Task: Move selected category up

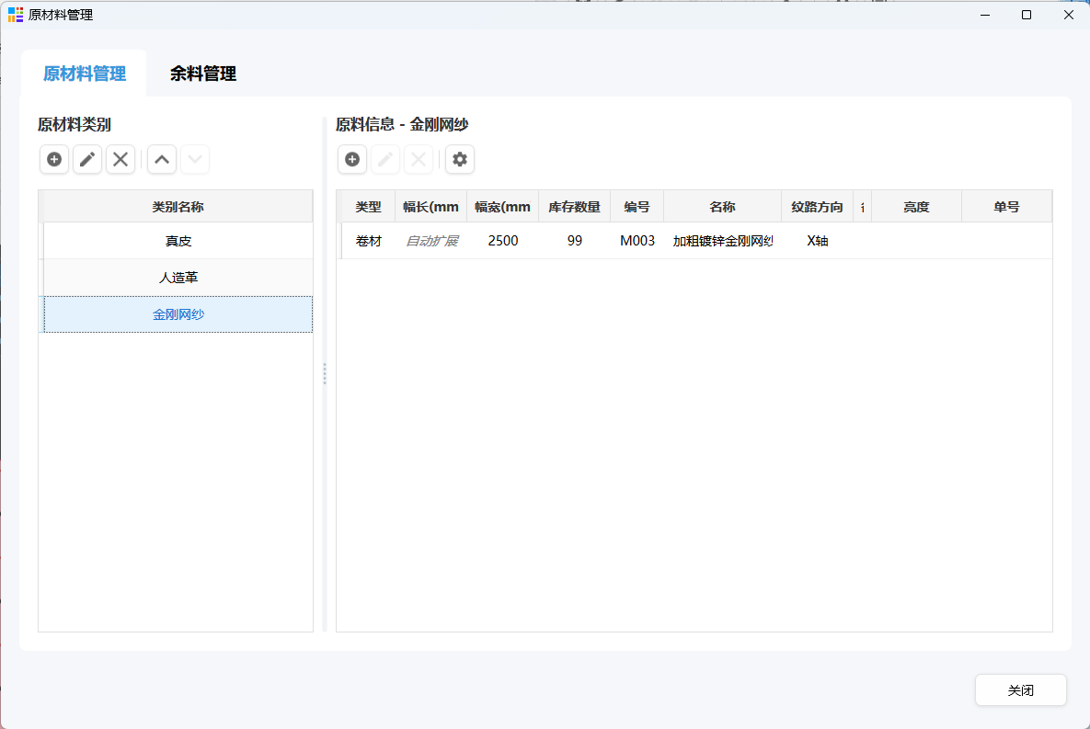Action: coord(162,160)
